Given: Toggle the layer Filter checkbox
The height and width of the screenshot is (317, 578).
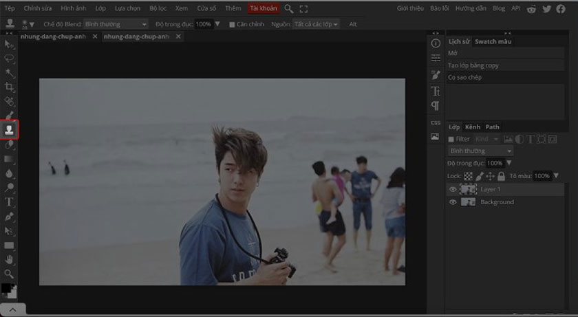Looking at the screenshot, I should [x=451, y=140].
